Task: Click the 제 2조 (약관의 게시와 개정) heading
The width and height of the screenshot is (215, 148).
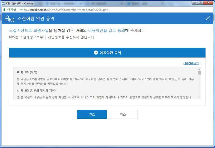Action: click(38, 91)
